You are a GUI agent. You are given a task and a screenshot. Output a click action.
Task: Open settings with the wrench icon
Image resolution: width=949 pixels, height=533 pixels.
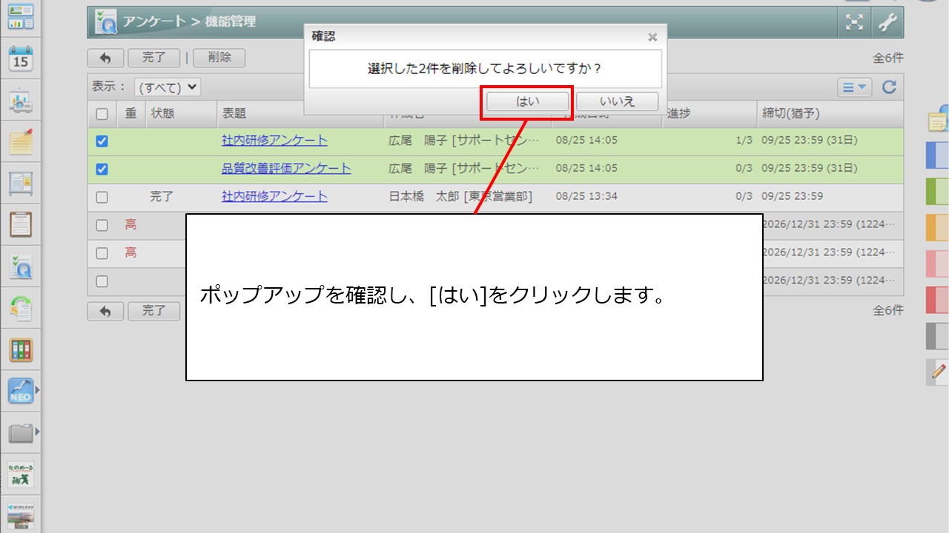pos(887,23)
